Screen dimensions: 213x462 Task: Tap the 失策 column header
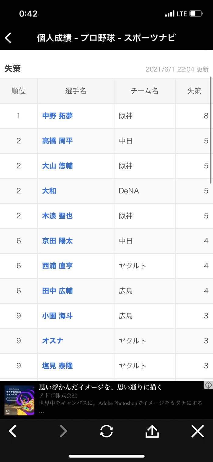tap(194, 91)
